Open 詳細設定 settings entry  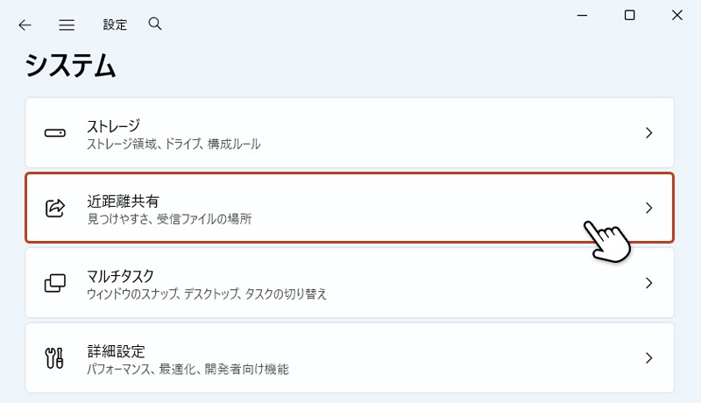(x=116, y=350)
